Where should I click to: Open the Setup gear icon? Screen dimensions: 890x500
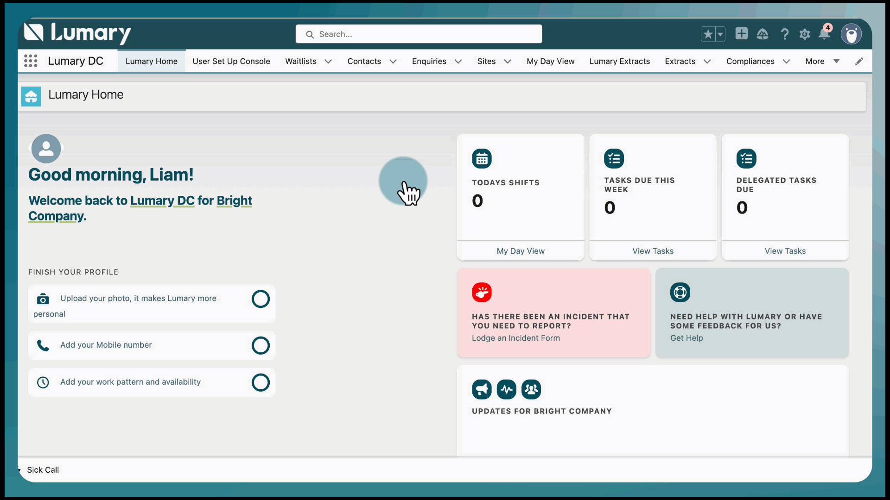pyautogui.click(x=805, y=34)
